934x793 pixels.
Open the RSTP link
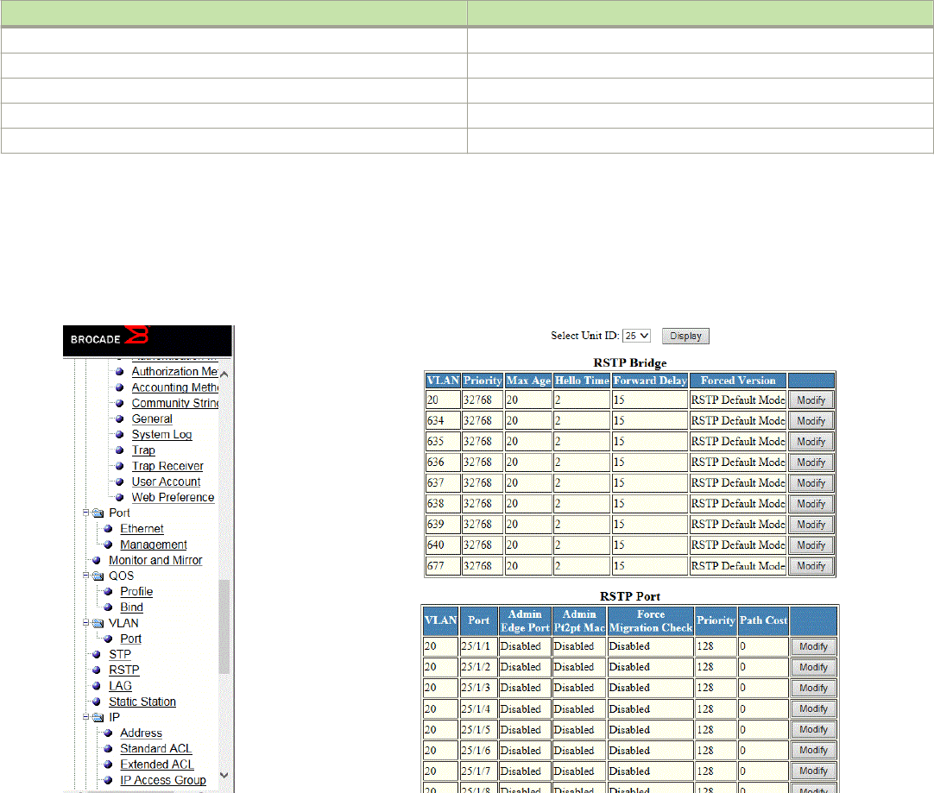coord(124,670)
